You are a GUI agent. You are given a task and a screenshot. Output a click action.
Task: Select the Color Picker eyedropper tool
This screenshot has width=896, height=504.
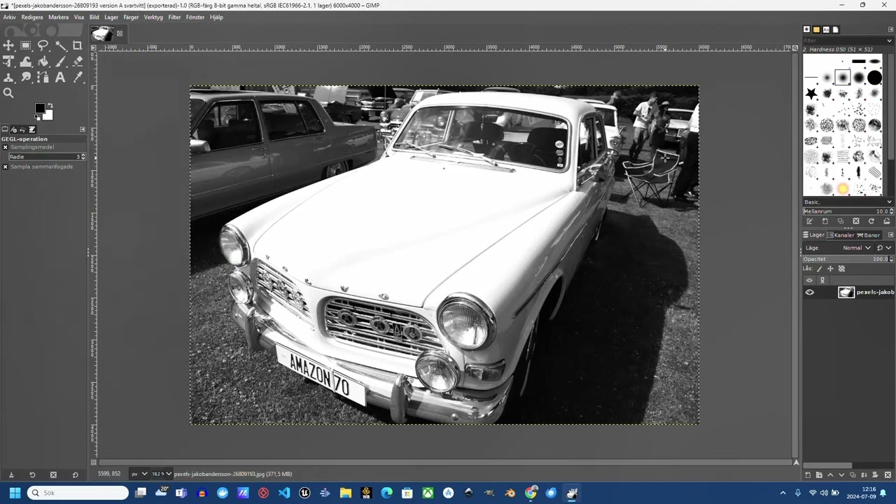(x=78, y=78)
